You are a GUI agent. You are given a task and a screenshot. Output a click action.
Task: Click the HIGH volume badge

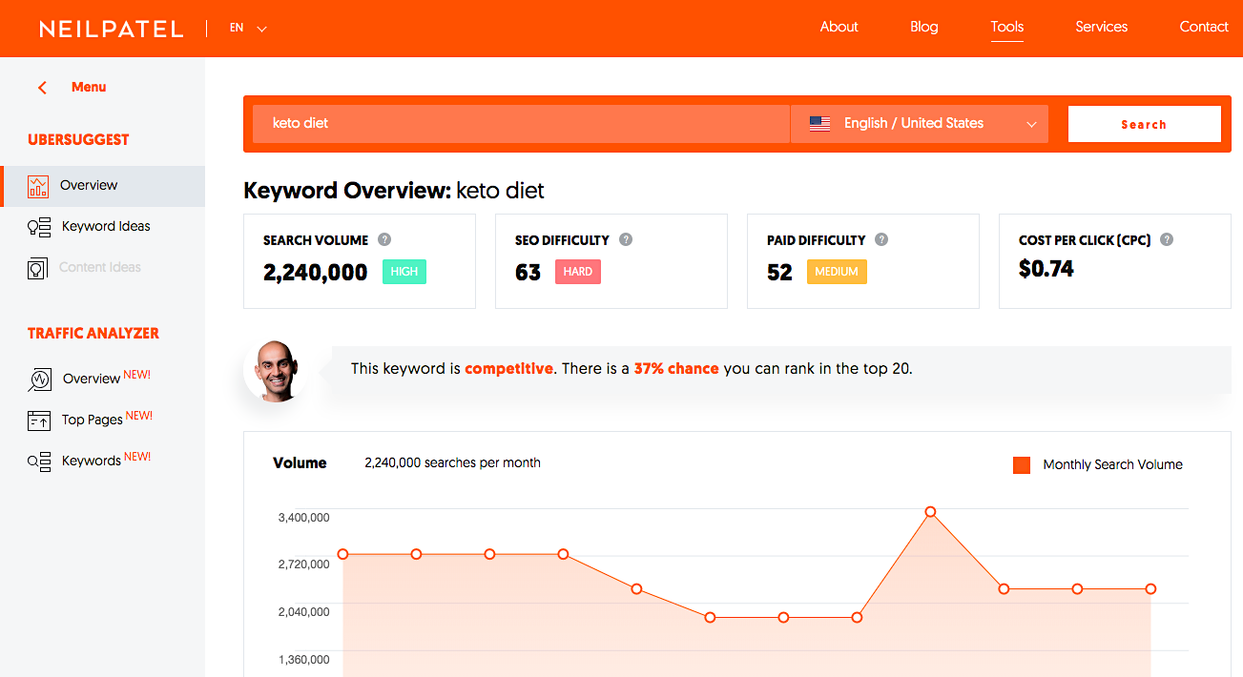click(x=404, y=272)
